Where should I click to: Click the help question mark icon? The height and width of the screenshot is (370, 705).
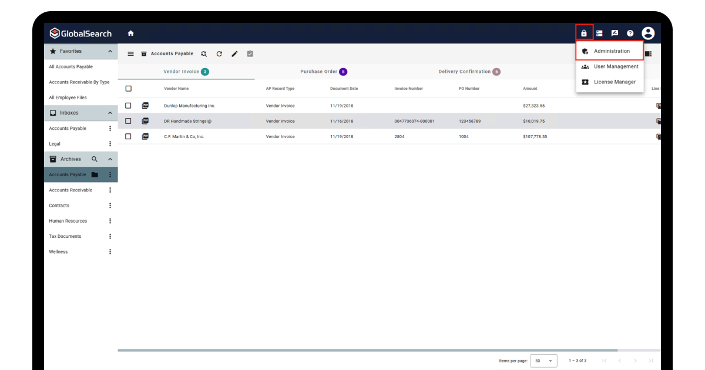coord(630,33)
